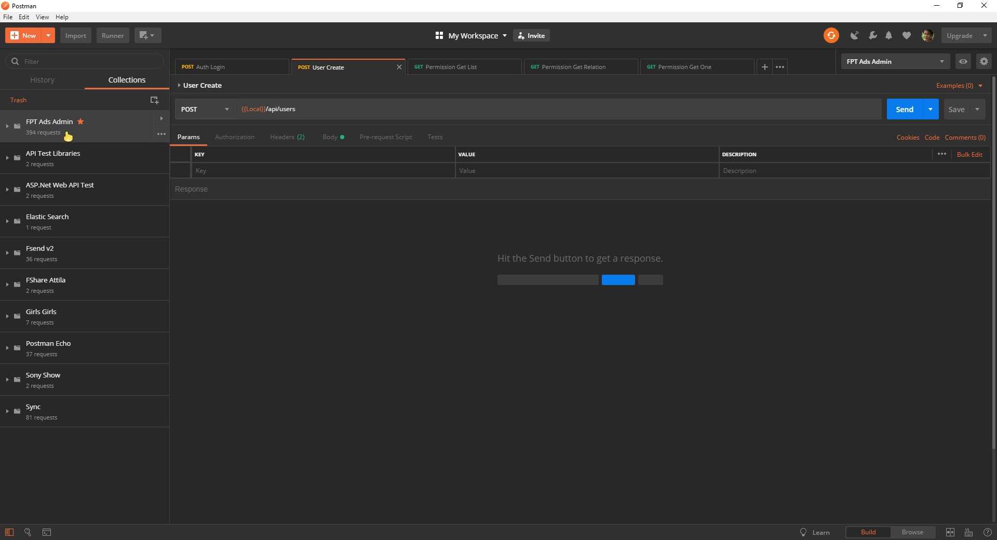Switch to Browse mode
Viewport: 997px width, 540px height.
[x=912, y=532]
